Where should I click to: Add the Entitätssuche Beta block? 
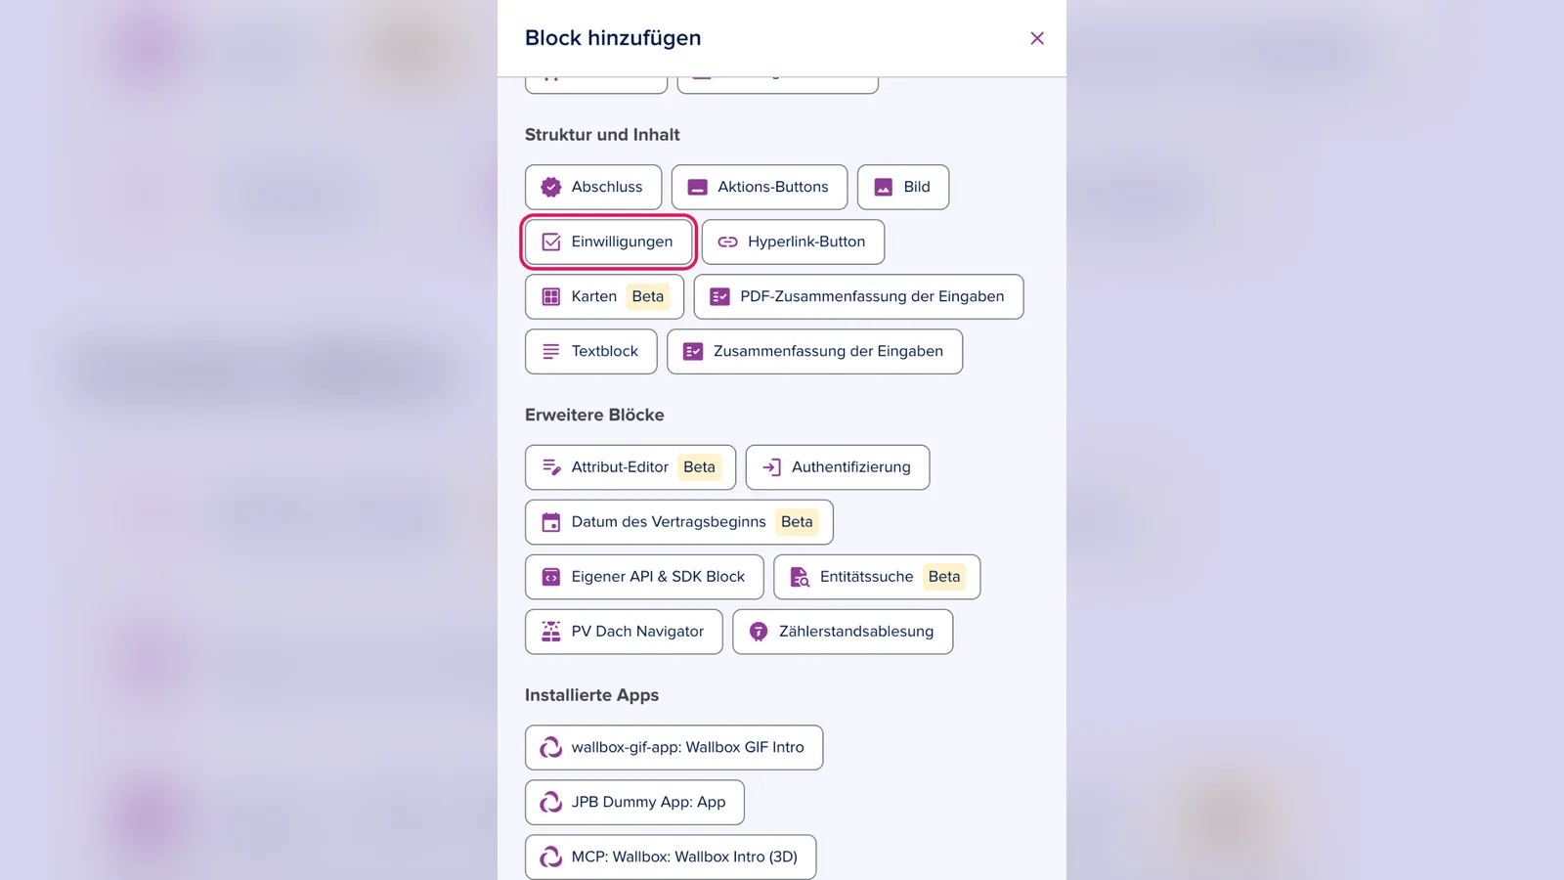(x=877, y=577)
